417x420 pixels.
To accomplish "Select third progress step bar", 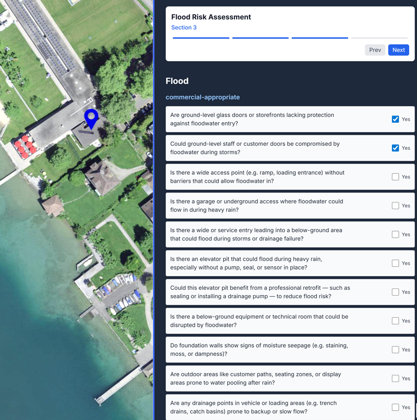I will 320,38.
